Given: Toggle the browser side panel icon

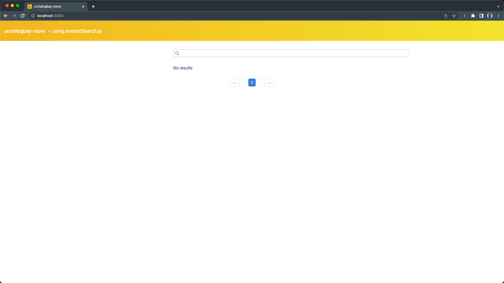Looking at the screenshot, I should click(481, 16).
